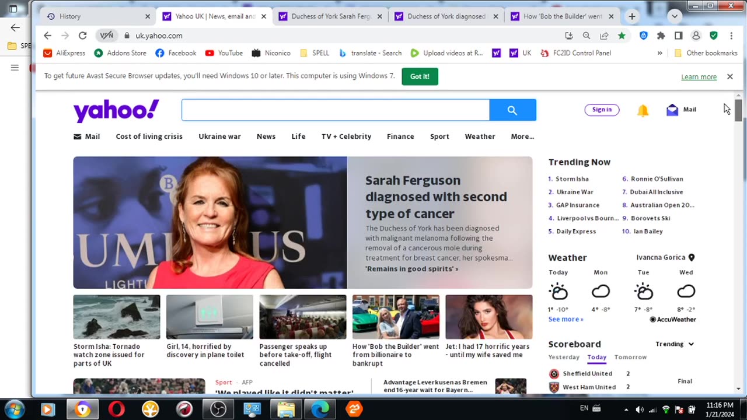Open the YouTube bookmark
The width and height of the screenshot is (747, 420).
tap(224, 53)
